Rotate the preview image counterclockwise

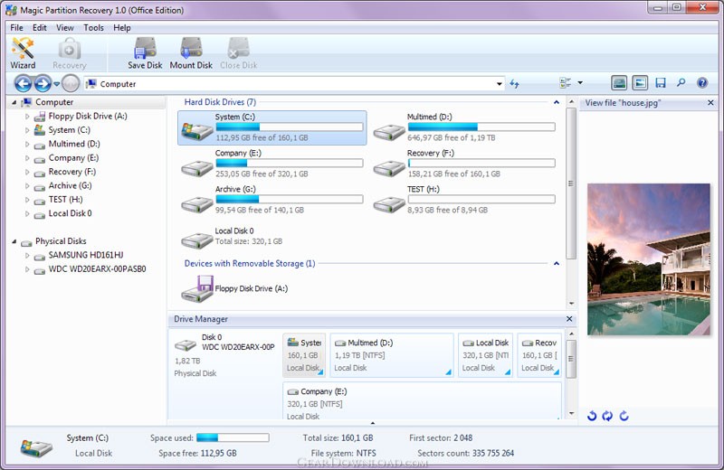click(x=592, y=416)
